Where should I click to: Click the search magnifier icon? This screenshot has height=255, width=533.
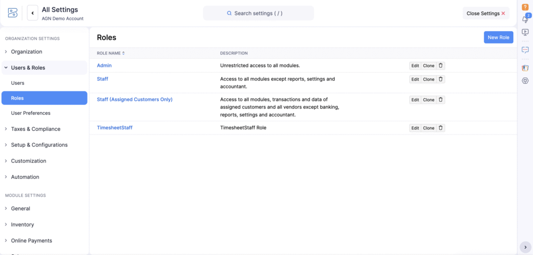click(230, 13)
